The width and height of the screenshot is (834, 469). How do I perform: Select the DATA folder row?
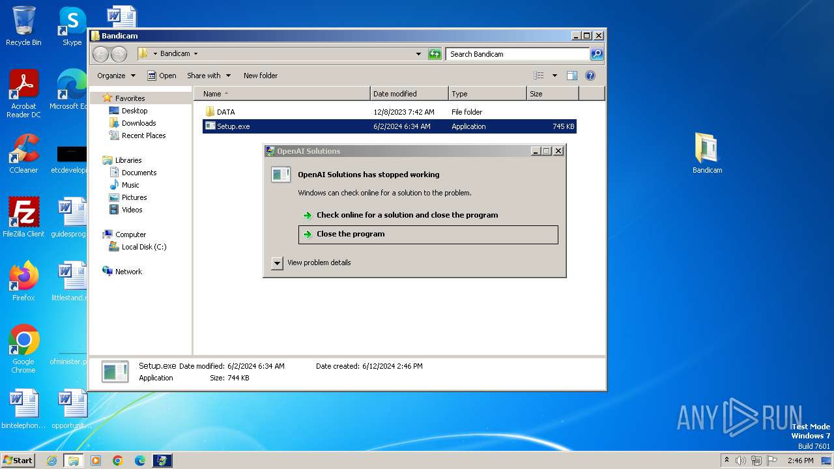pos(390,112)
